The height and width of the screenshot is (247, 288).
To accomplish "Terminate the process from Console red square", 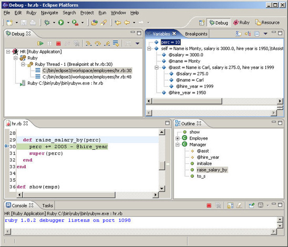I will (209, 205).
